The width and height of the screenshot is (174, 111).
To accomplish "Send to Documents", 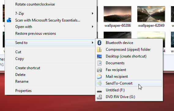I will tap(129, 63).
